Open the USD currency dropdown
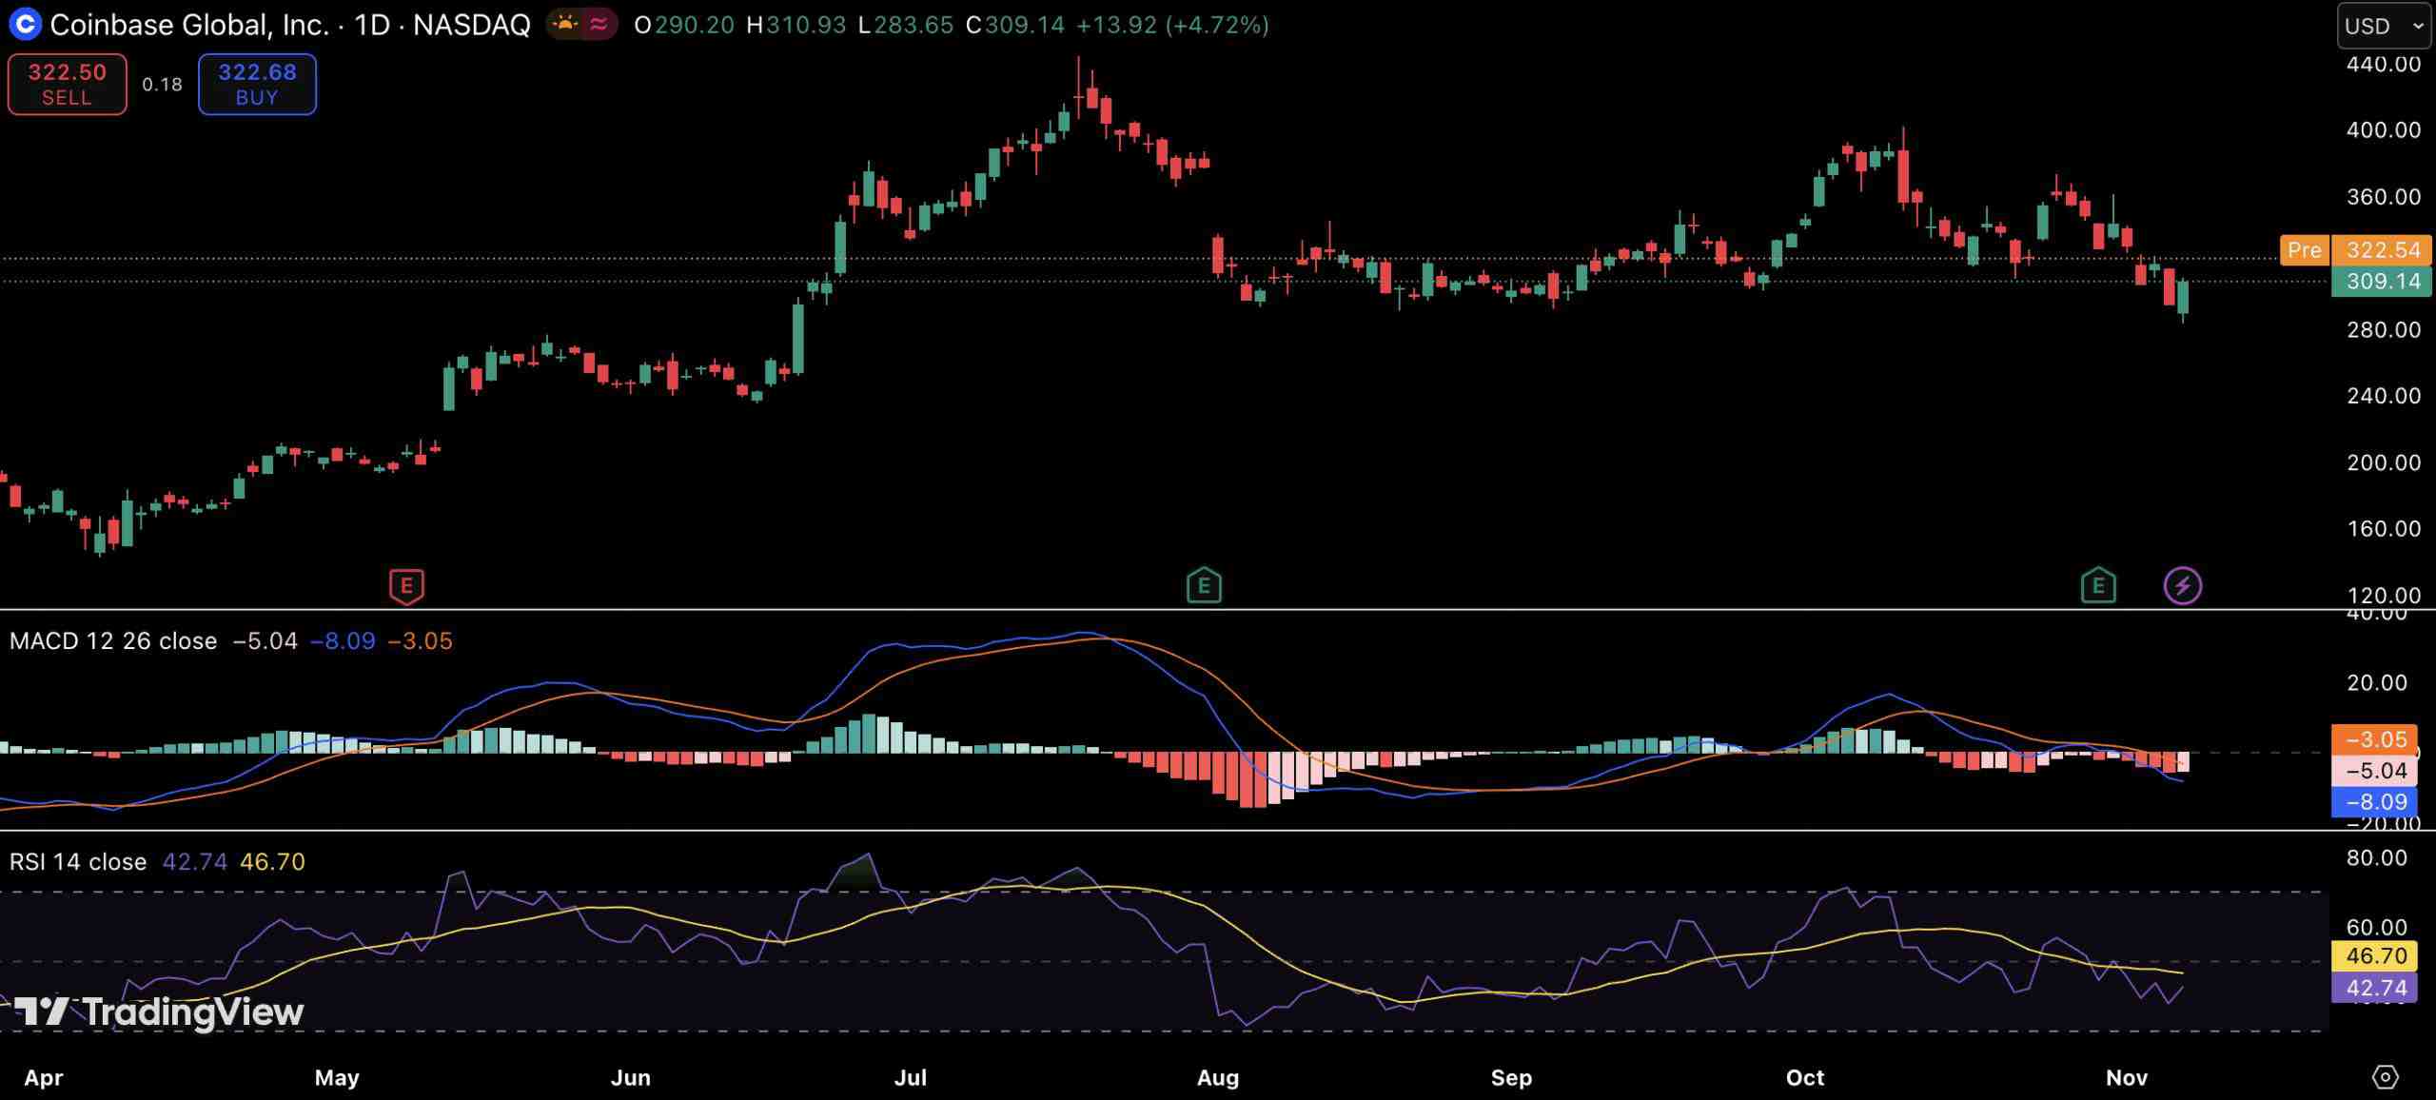 pyautogui.click(x=2384, y=26)
